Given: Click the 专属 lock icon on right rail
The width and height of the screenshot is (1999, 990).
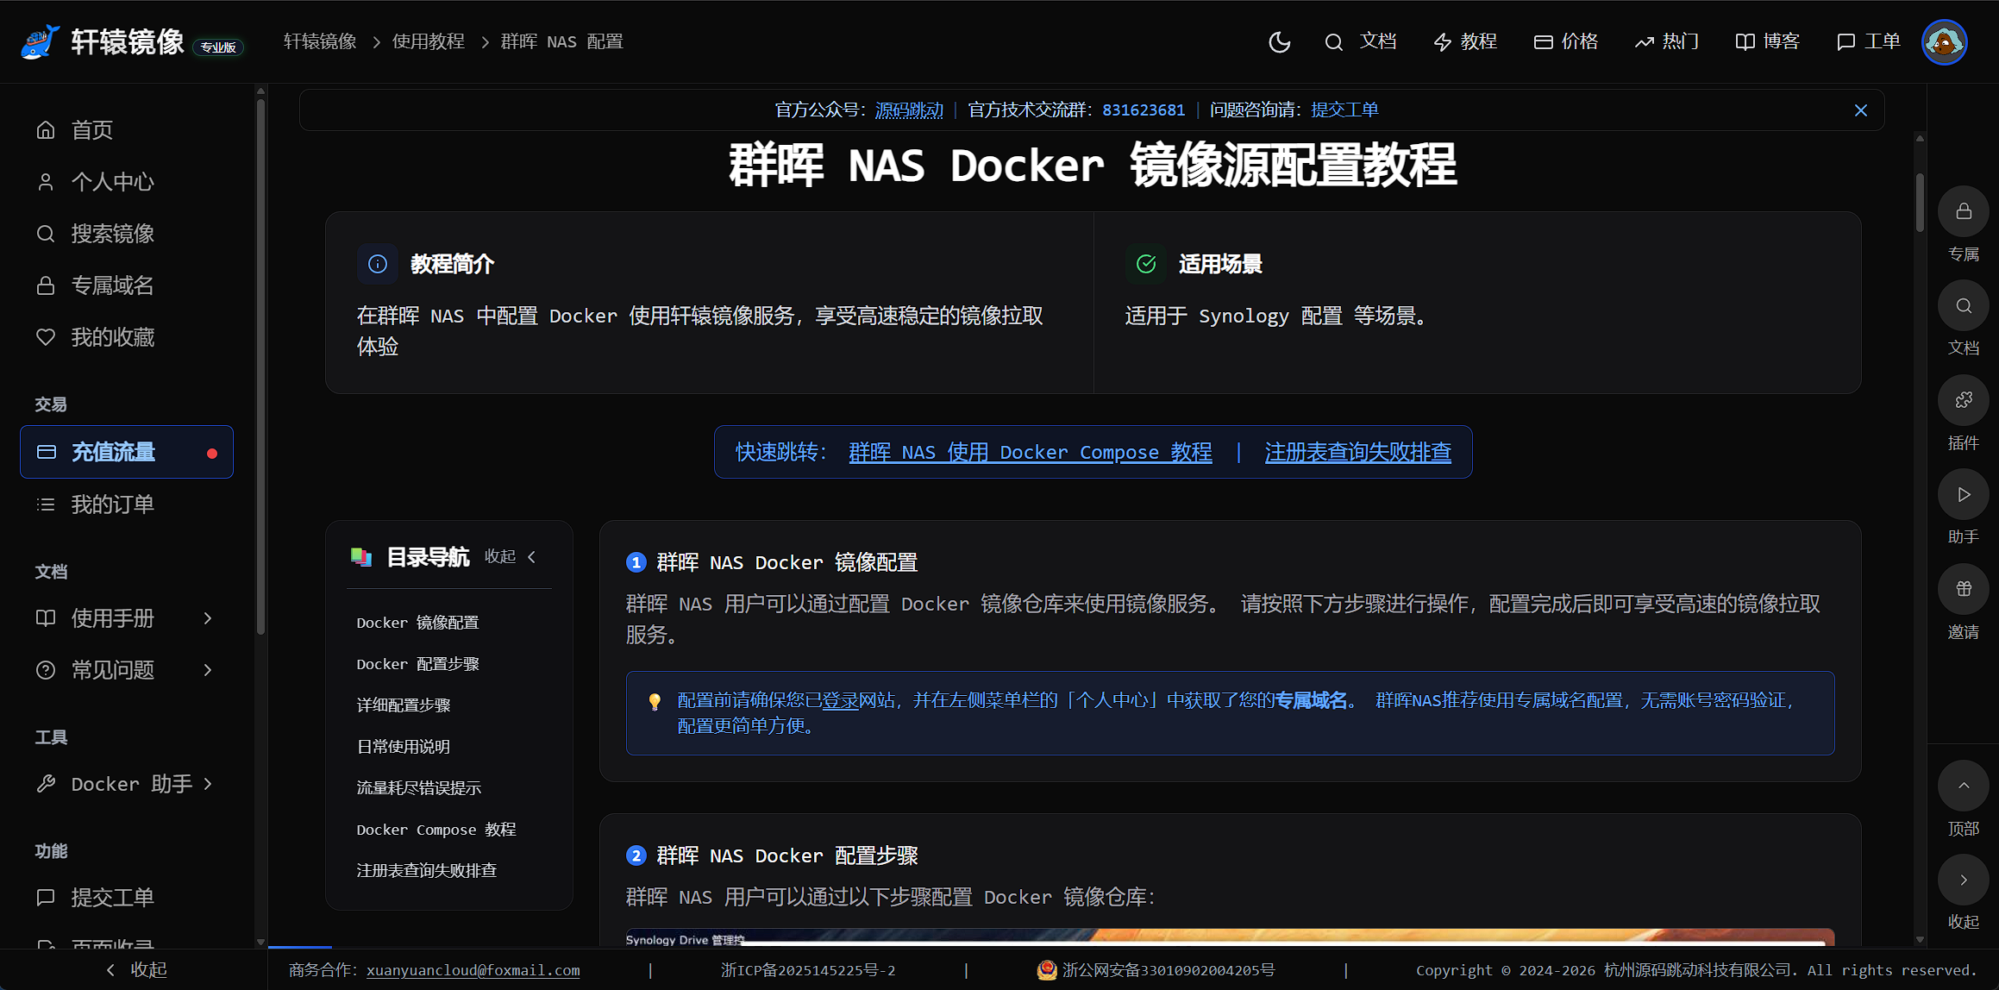Looking at the screenshot, I should click(x=1964, y=211).
